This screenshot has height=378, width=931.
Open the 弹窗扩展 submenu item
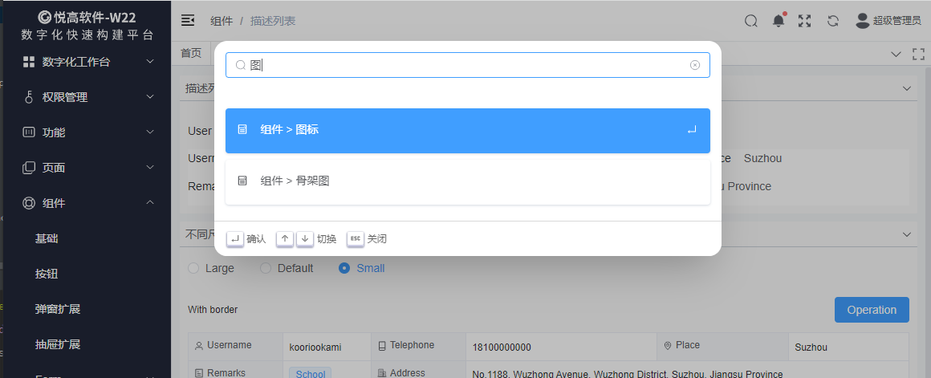[86, 309]
